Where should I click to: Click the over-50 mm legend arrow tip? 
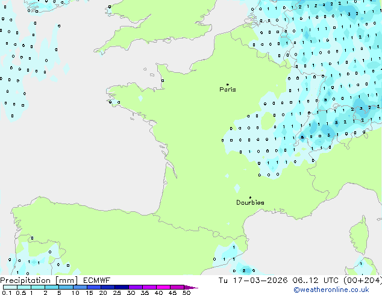[x=191, y=287]
